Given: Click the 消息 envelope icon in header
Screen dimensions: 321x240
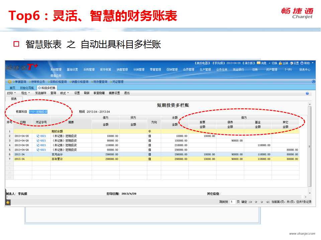Looking at the screenshot, I should click(x=258, y=63).
